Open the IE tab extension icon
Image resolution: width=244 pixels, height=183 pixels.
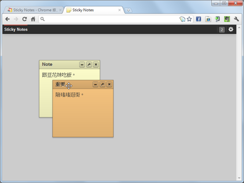point(208,19)
